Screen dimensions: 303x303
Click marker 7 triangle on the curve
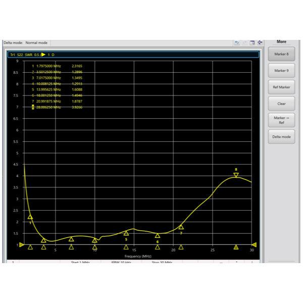[x=181, y=227]
